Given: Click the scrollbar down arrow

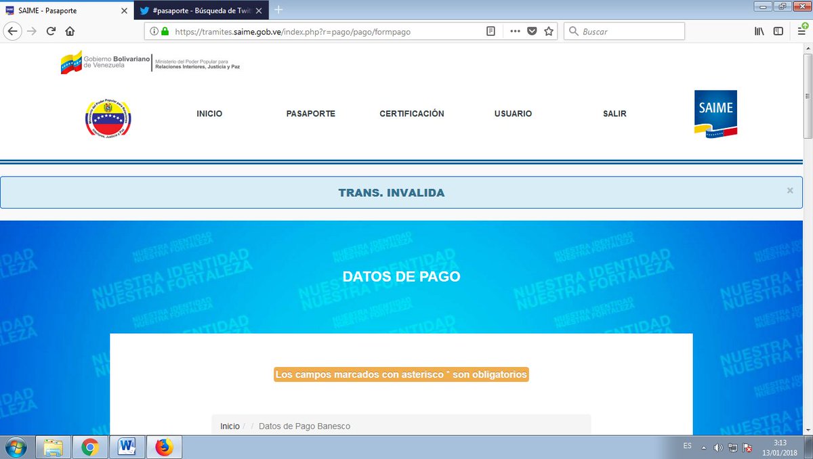Looking at the screenshot, I should pyautogui.click(x=807, y=431).
